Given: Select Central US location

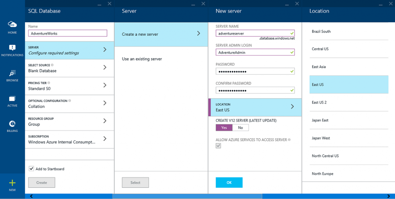Looking at the screenshot, I should (349, 49).
